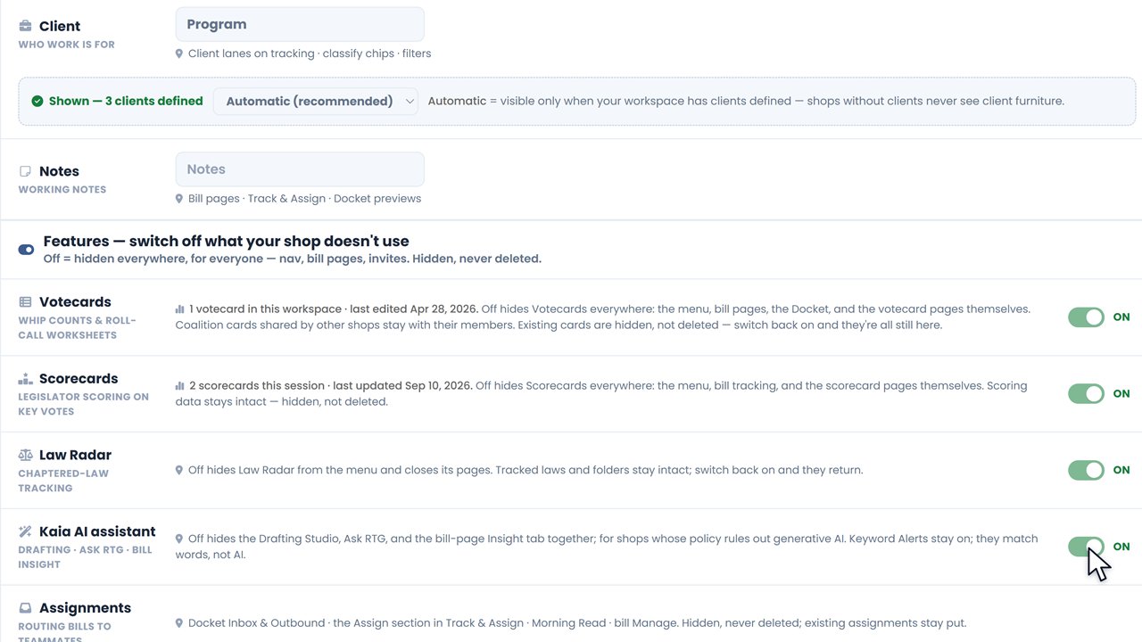
Task: Click 'Client lanes on tracking' hint text
Action: [x=251, y=54]
